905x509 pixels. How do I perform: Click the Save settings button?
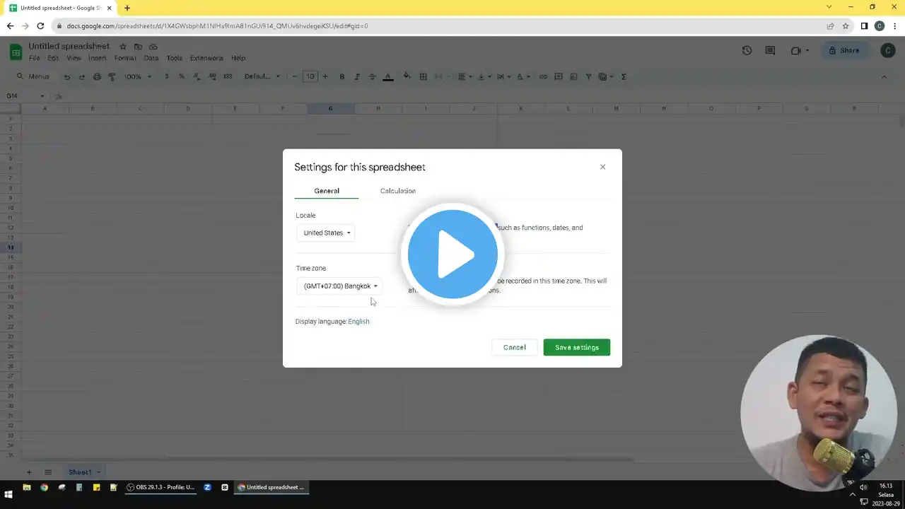pos(576,347)
